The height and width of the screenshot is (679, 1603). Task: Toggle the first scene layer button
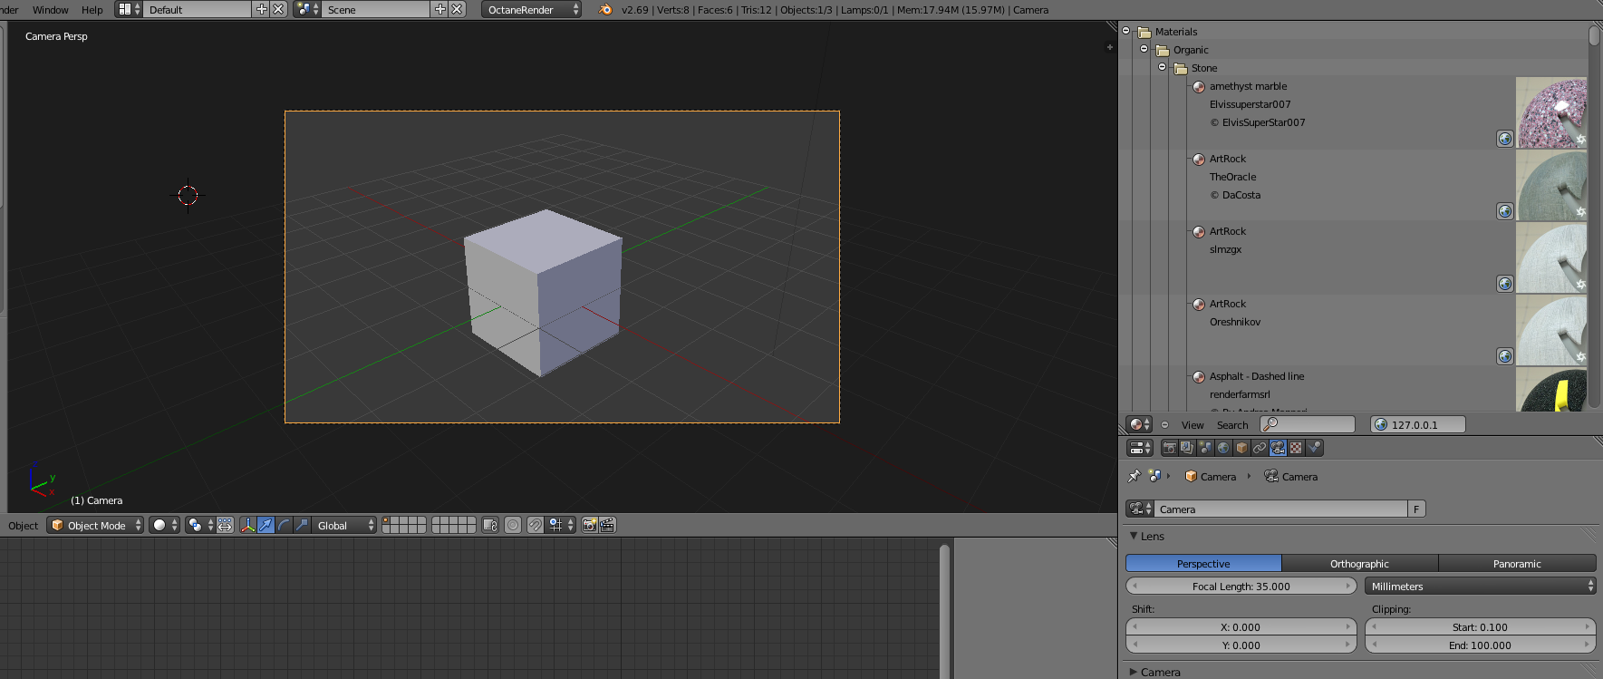point(386,521)
